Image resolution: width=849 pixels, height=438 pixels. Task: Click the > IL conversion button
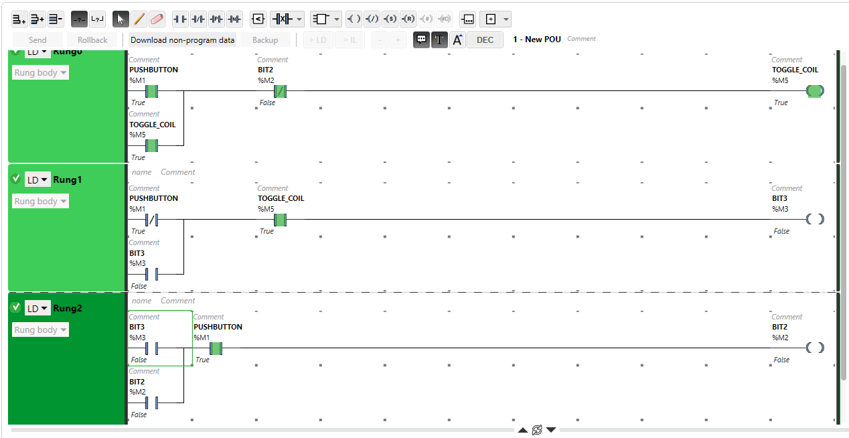point(350,40)
